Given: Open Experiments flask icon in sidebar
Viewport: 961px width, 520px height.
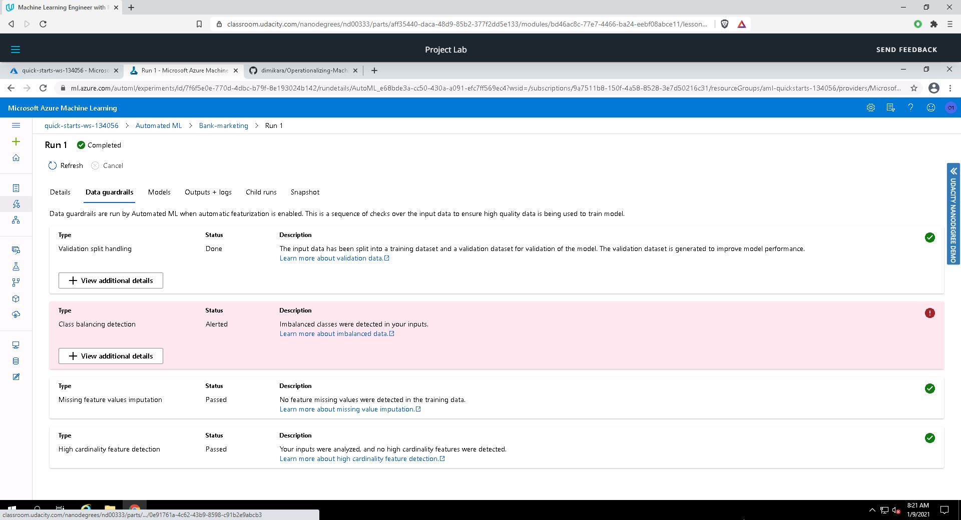Looking at the screenshot, I should (16, 266).
